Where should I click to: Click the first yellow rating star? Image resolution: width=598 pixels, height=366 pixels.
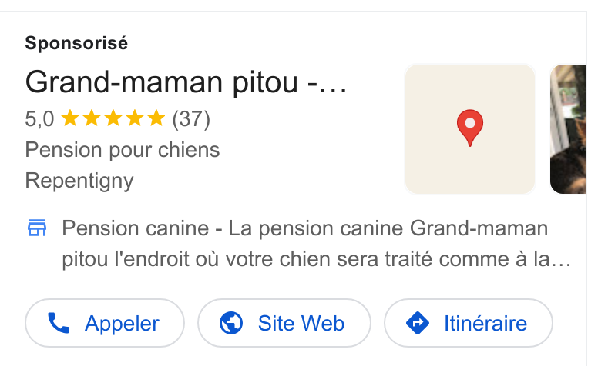point(70,118)
